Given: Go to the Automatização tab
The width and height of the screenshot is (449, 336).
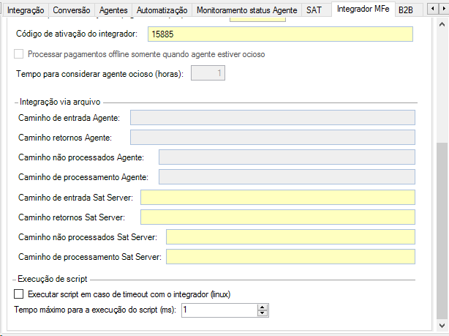Looking at the screenshot, I should click(162, 10).
